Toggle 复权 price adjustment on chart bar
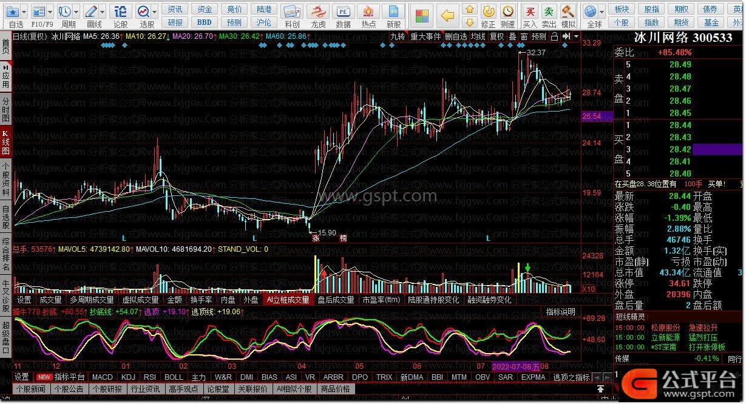 pos(497,36)
